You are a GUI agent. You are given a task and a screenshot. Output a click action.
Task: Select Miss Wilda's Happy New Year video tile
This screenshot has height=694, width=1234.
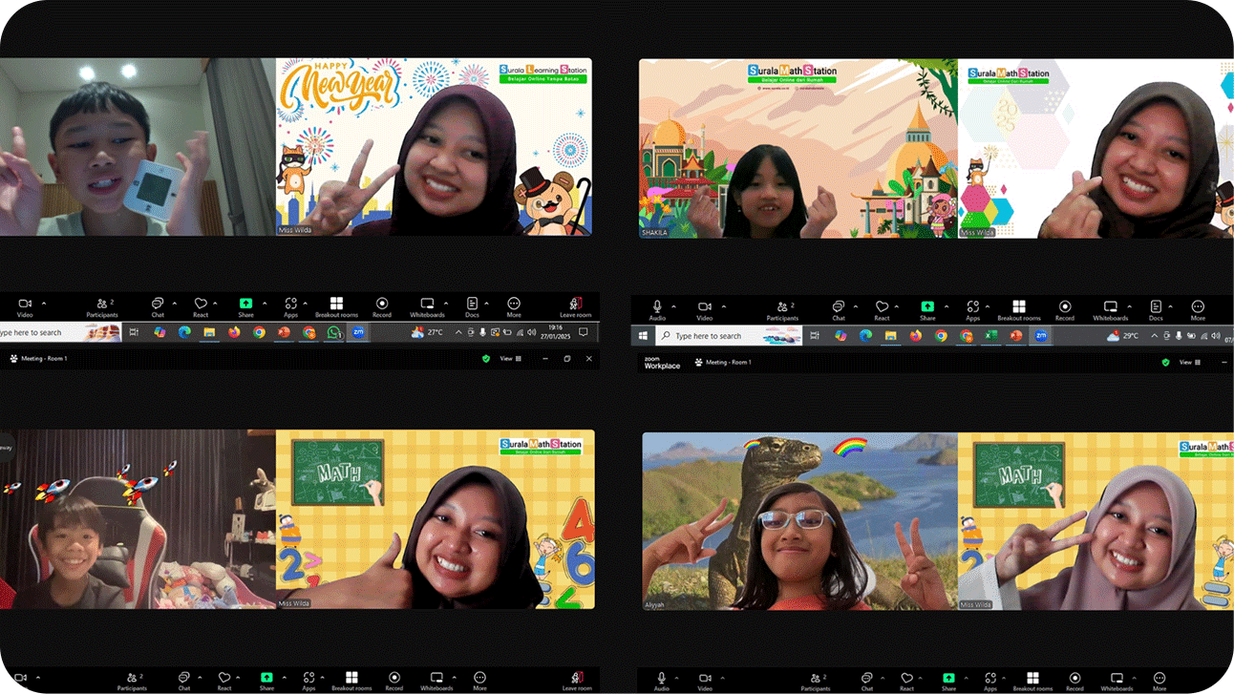[434, 147]
